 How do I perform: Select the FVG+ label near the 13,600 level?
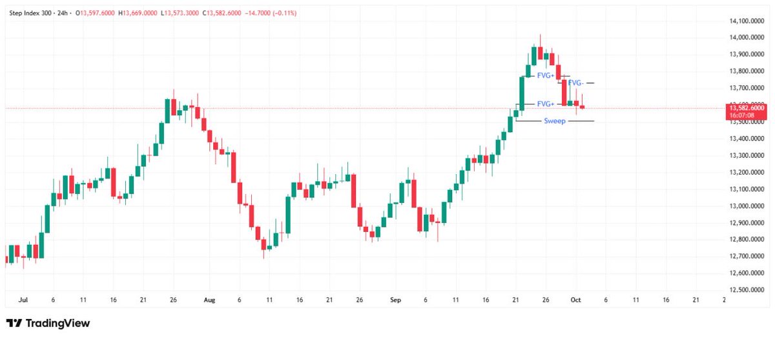pyautogui.click(x=546, y=104)
